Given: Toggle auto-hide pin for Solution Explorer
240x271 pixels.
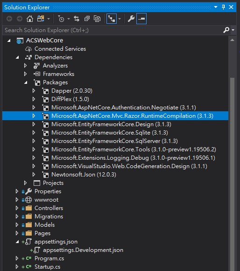Looking at the screenshot, I should coord(223,7).
